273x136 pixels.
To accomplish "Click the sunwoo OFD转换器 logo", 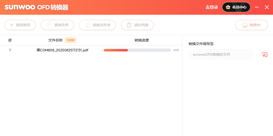I will [x=36, y=7].
